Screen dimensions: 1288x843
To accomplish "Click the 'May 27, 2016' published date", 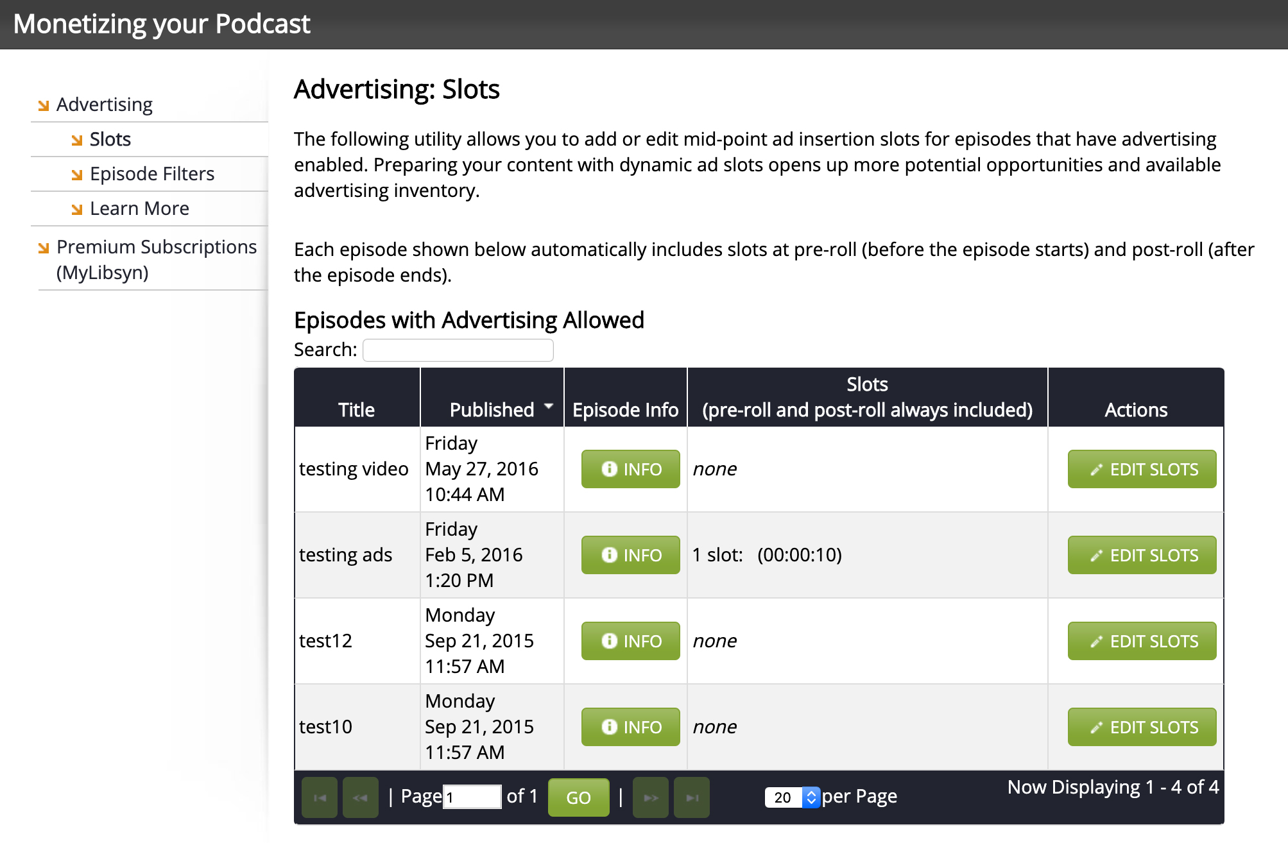I will pos(482,469).
